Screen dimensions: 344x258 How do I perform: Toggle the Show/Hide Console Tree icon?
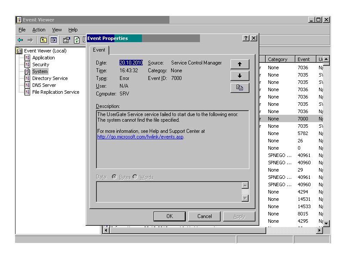point(53,40)
